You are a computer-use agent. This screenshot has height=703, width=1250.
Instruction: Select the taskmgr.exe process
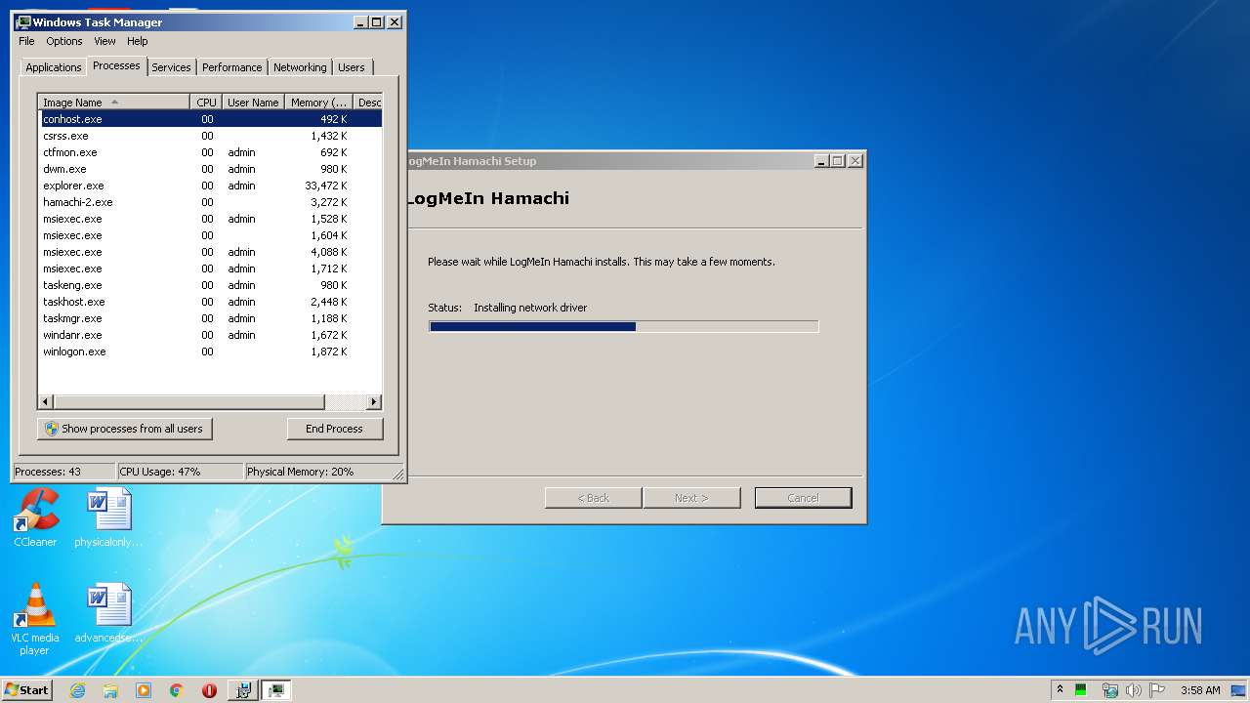[x=210, y=318]
